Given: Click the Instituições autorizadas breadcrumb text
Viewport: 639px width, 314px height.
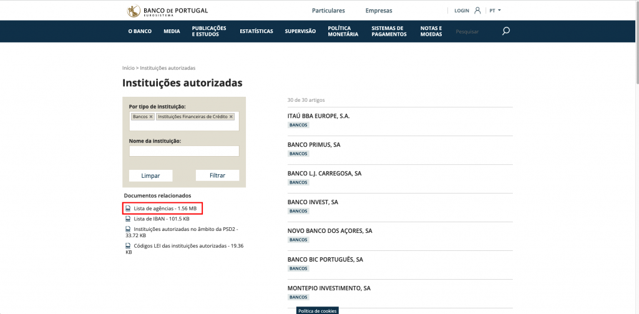Looking at the screenshot, I should [167, 68].
